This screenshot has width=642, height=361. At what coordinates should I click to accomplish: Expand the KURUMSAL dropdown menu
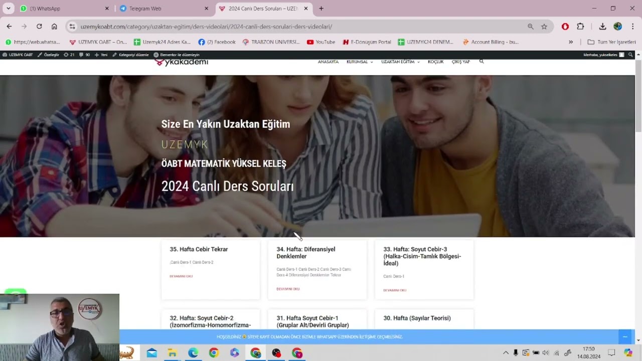(x=360, y=62)
